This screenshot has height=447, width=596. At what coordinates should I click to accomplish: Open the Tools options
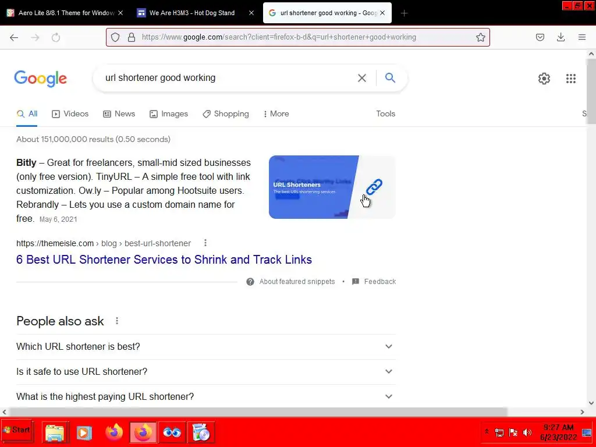(x=385, y=113)
